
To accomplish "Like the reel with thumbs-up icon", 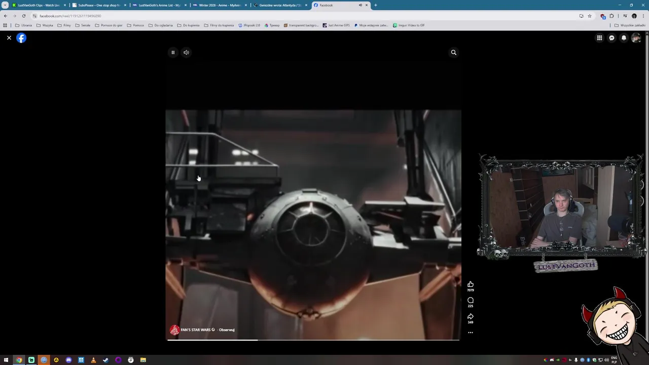I will 471,284.
